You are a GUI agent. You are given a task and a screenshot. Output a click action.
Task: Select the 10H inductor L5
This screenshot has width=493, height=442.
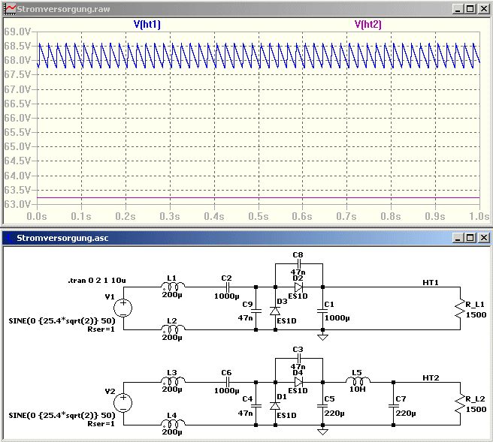358,381
